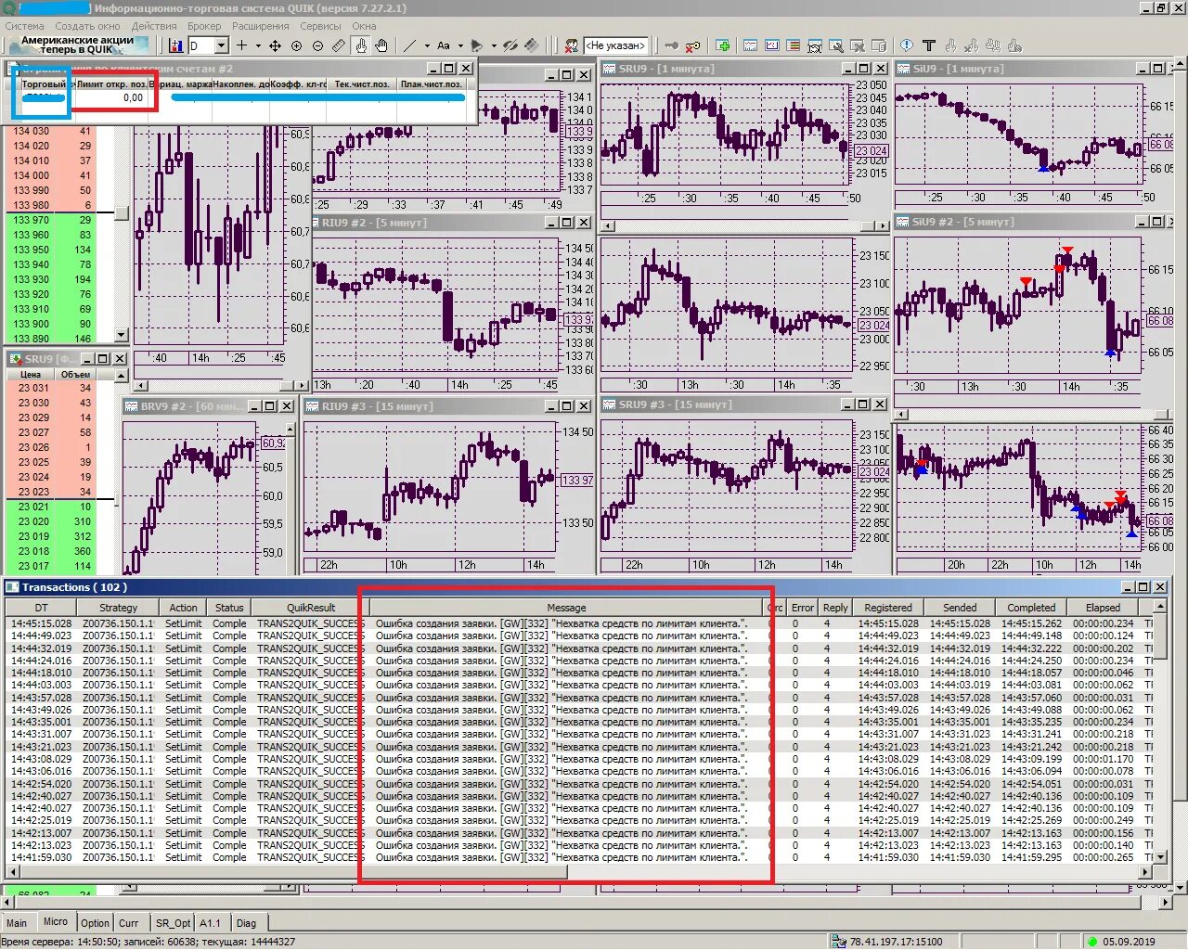Viewport: 1188px width, 950px height.
Task: Open the Расширения menu
Action: [260, 26]
